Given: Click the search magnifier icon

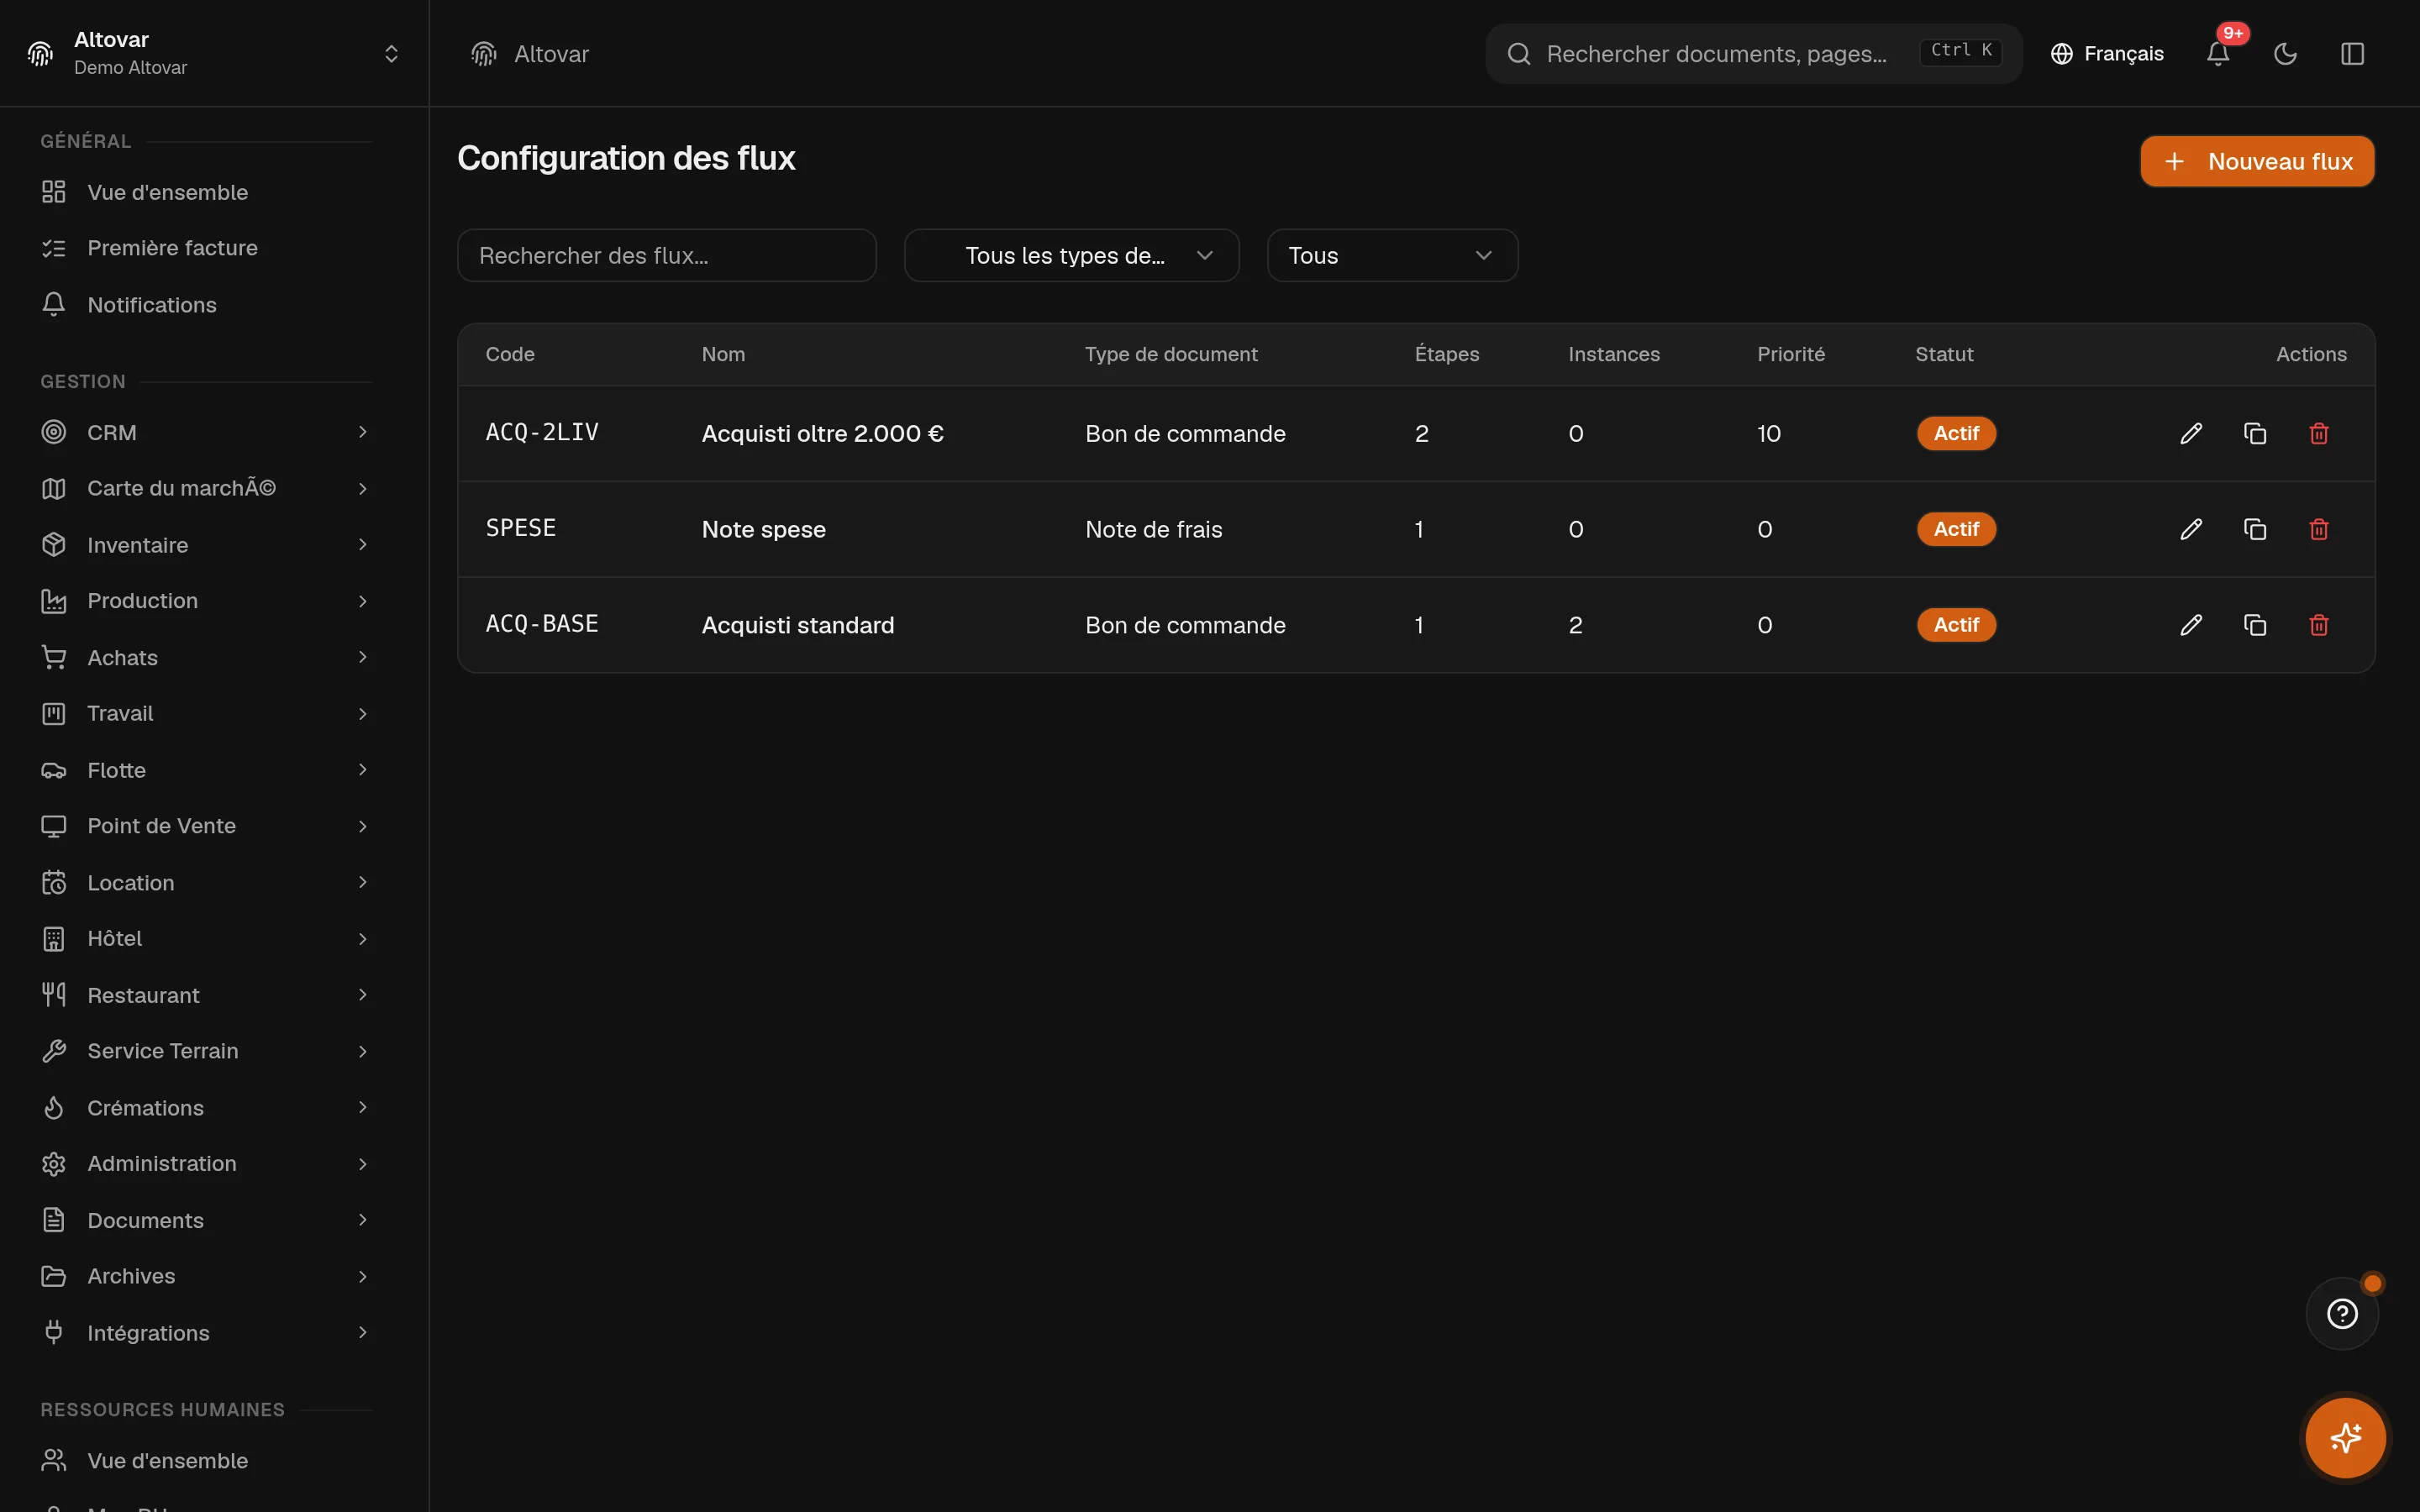Looking at the screenshot, I should (x=1519, y=54).
